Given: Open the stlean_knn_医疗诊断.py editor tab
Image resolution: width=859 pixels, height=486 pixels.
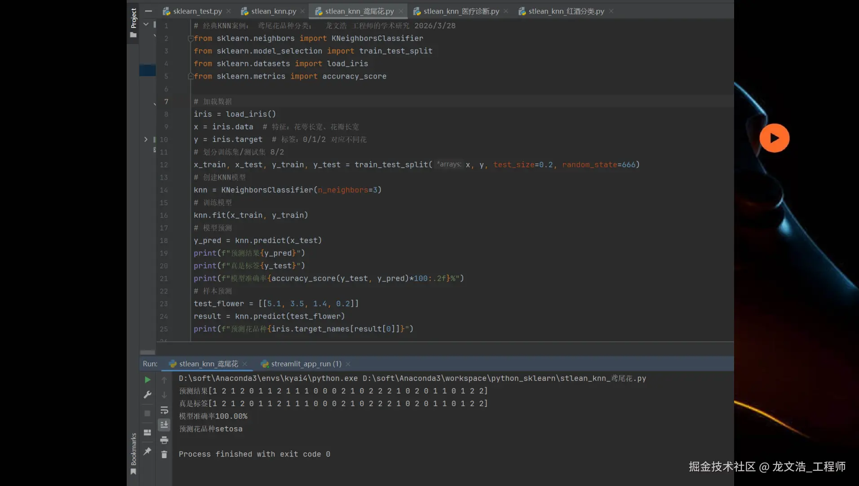Looking at the screenshot, I should [461, 11].
